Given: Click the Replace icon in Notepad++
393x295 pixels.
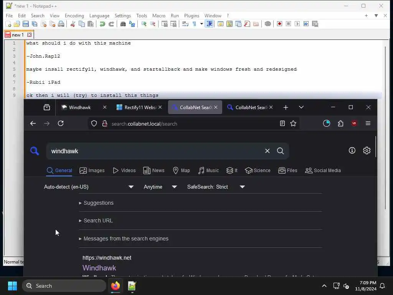Looking at the screenshot, I should pyautogui.click(x=132, y=24).
